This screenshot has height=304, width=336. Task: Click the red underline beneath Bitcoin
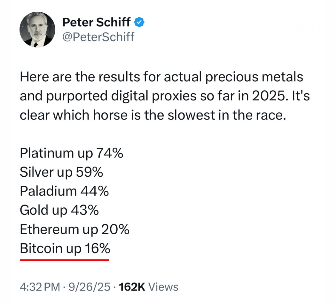point(65,260)
